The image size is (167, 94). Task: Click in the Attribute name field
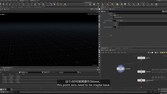140,13
